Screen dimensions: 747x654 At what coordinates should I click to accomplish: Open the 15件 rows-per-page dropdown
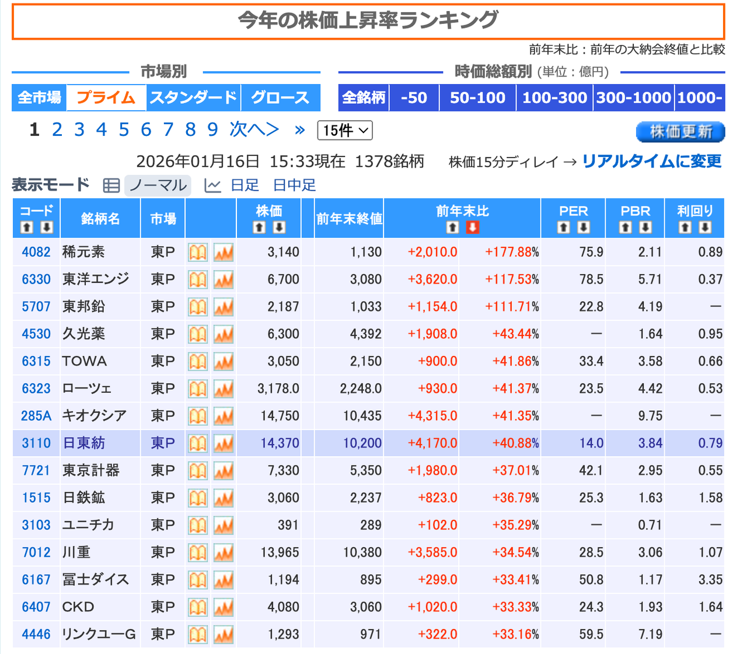click(x=345, y=131)
